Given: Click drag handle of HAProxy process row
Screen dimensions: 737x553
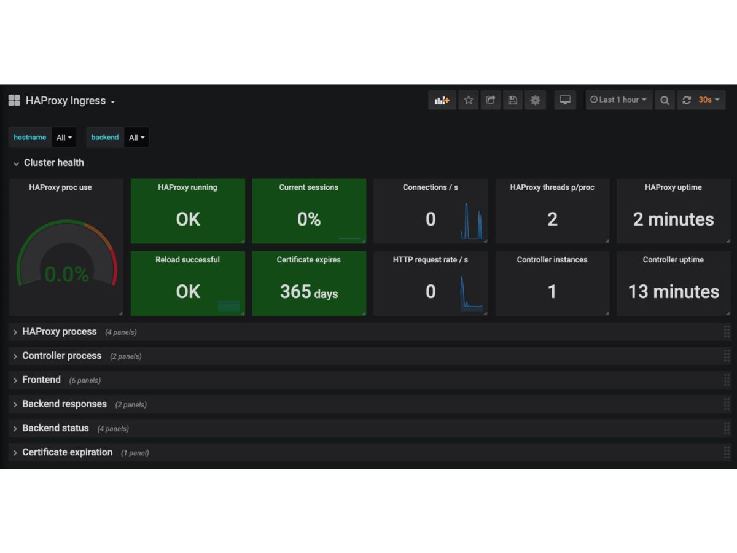Looking at the screenshot, I should (727, 332).
